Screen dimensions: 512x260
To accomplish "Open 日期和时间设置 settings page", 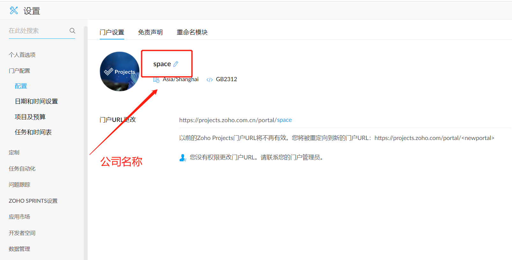I will (x=36, y=101).
